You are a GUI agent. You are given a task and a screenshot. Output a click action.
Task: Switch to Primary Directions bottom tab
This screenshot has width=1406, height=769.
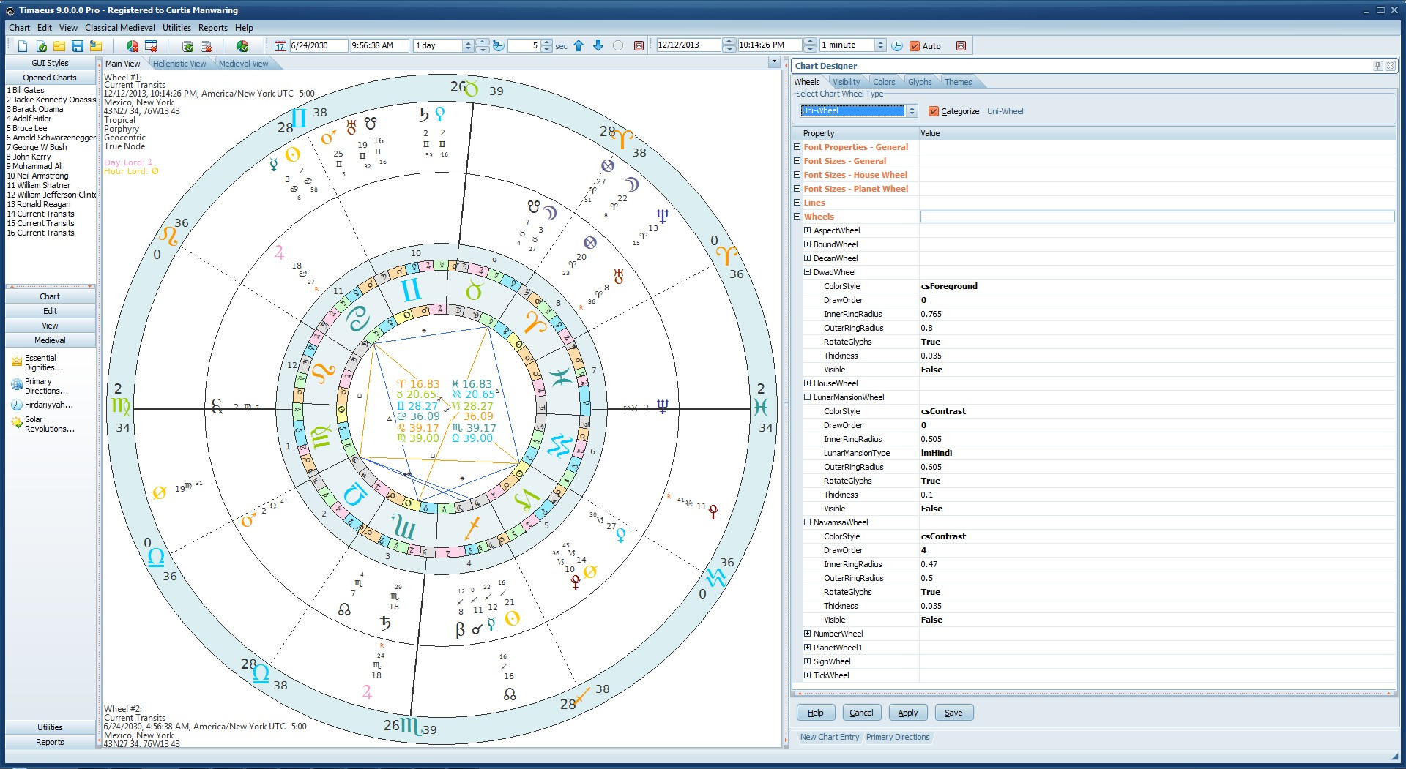[x=898, y=737]
